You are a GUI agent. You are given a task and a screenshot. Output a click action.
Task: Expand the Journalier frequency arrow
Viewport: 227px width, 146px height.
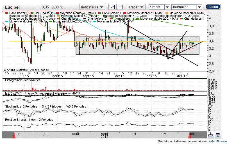[199, 7]
